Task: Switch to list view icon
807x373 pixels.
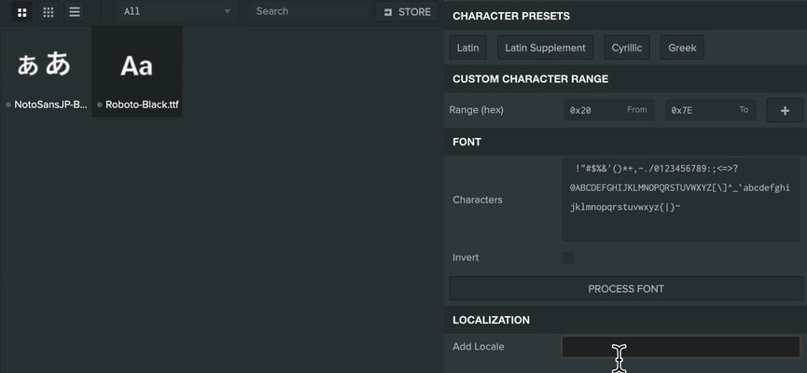Action: pyautogui.click(x=75, y=12)
